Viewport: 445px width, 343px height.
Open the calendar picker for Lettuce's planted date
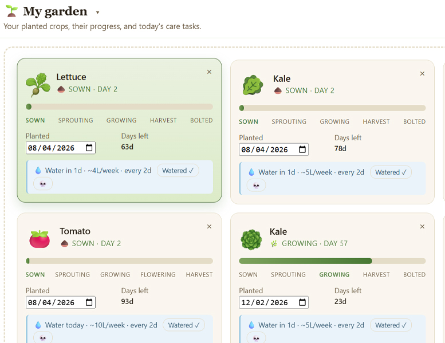click(89, 148)
